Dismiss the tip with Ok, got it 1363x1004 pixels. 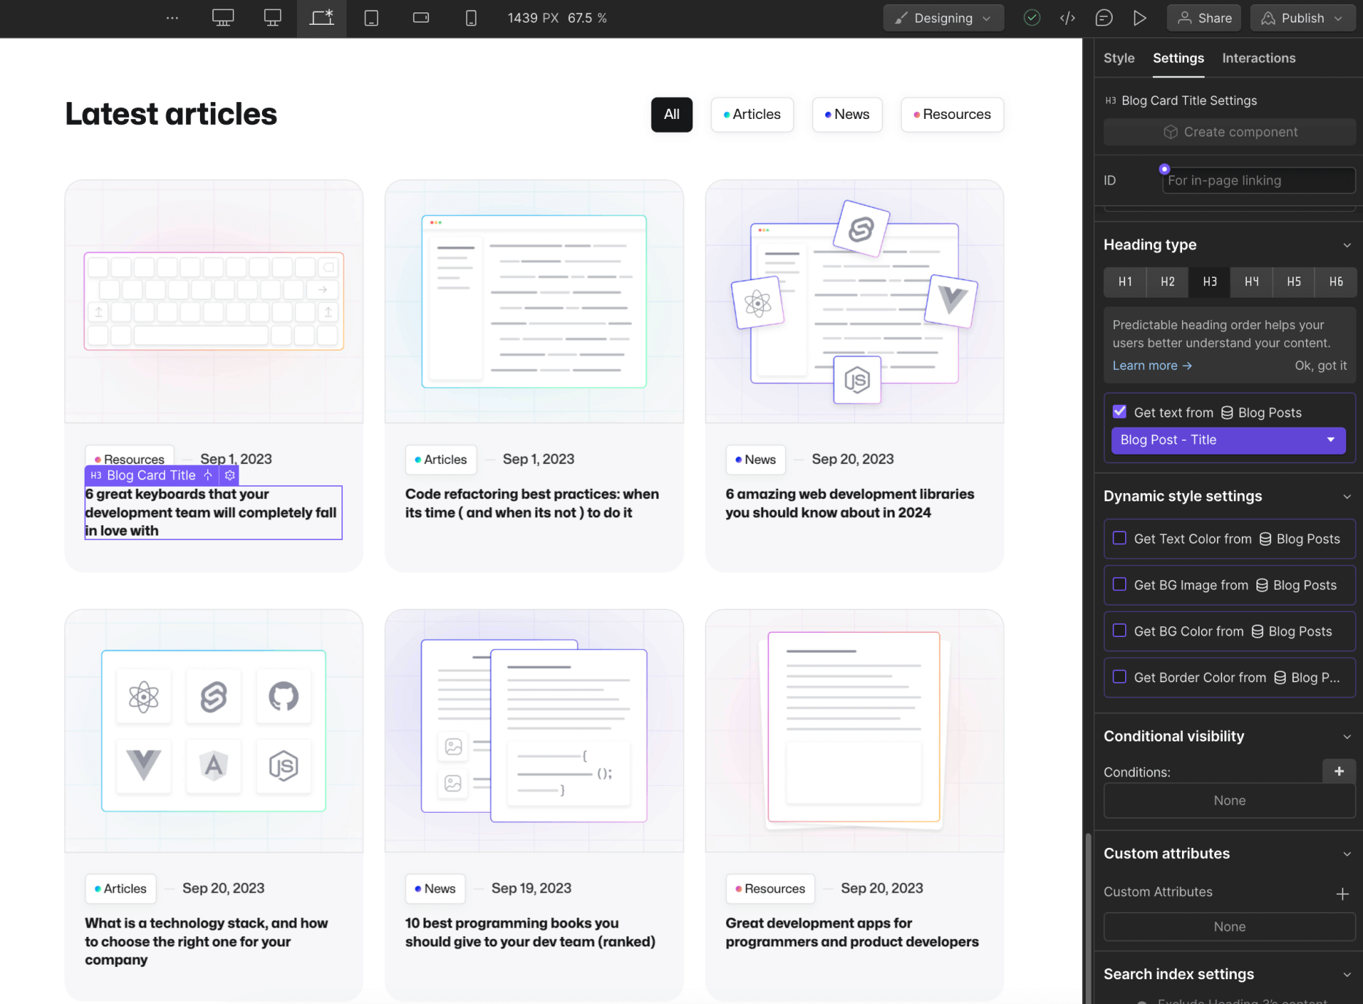1321,365
